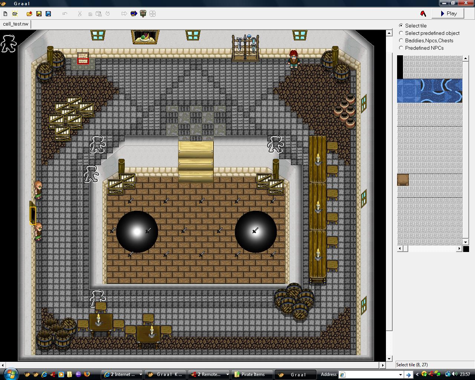The width and height of the screenshot is (475, 380).
Task: Open the Address bar dropdown arrow
Action: coord(400,374)
